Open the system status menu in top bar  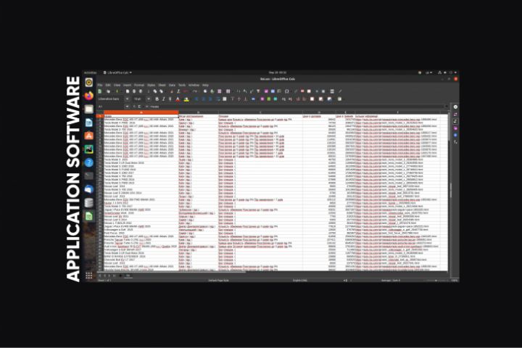pos(447,72)
